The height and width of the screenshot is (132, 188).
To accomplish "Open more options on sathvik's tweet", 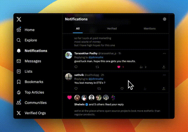I will (x=164, y=75).
